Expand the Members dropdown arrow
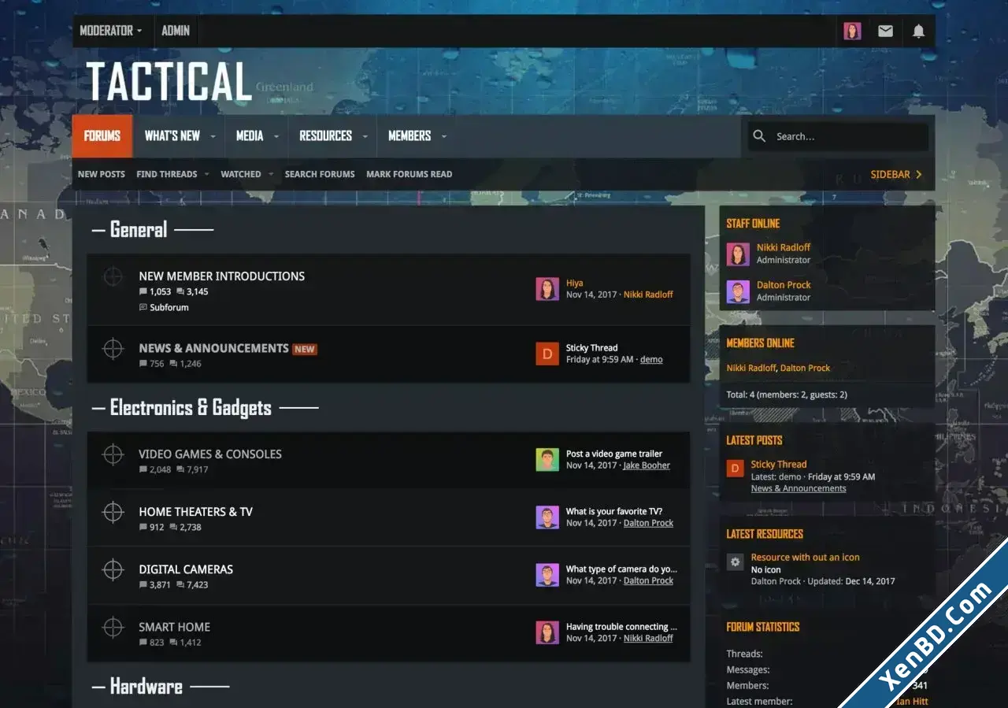 pyautogui.click(x=443, y=136)
